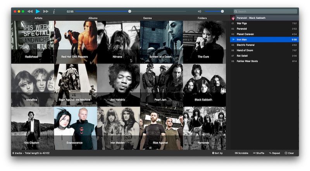Select the Paranoid - Black Sabbath header

tap(265, 18)
